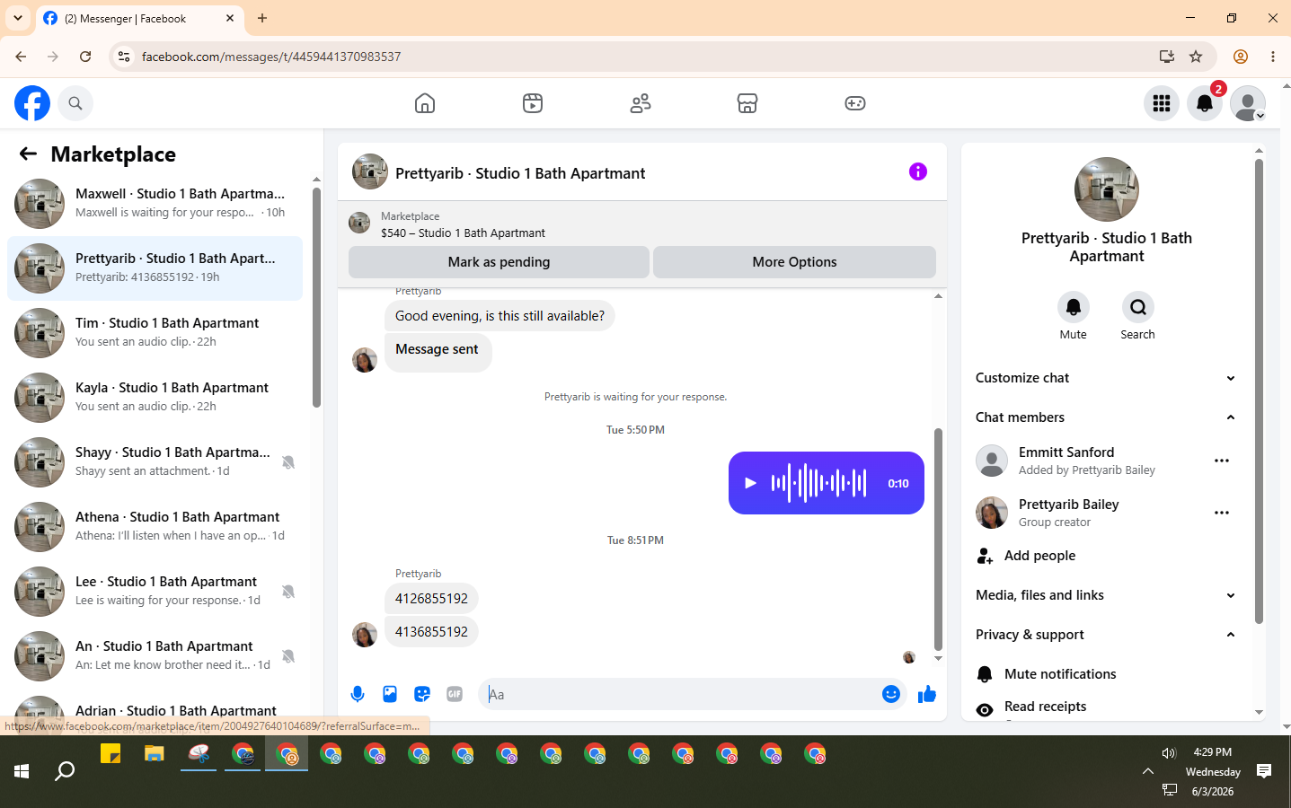Open the emoji picker

(x=891, y=694)
